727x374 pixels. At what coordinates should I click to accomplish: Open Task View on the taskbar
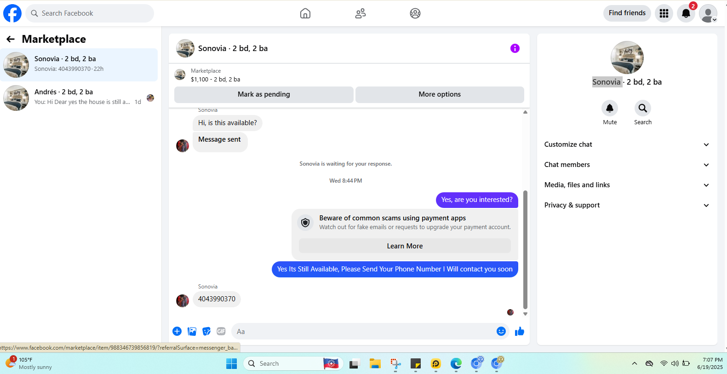click(354, 364)
